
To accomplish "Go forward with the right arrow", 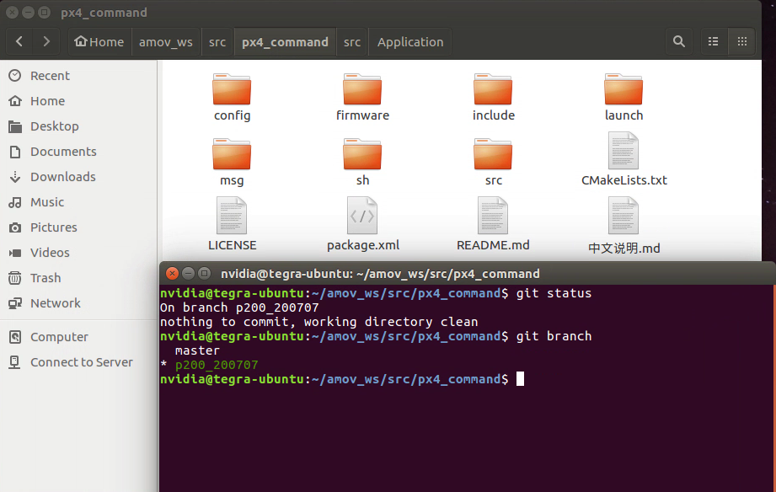I will pyautogui.click(x=46, y=41).
